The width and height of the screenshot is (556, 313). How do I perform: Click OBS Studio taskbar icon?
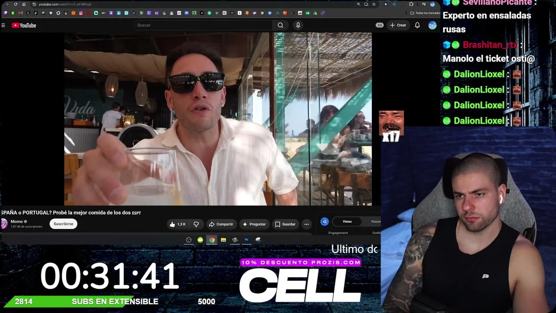click(189, 240)
